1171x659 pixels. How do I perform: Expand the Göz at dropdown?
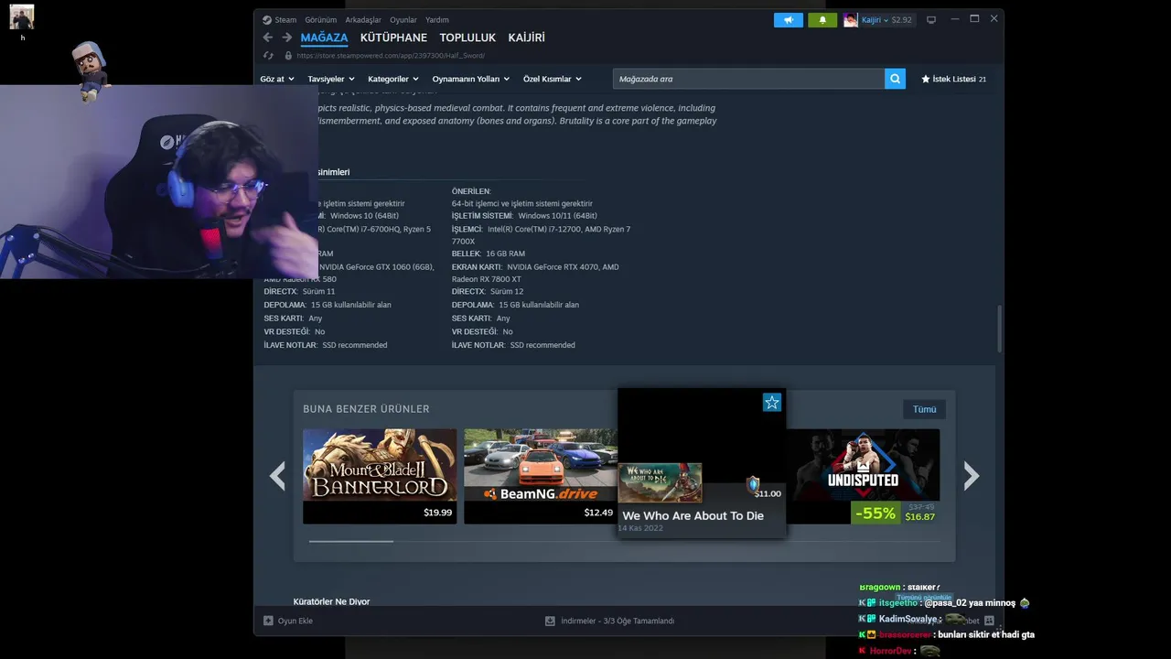(277, 79)
